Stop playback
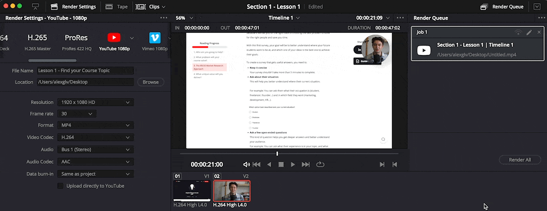 (281, 164)
